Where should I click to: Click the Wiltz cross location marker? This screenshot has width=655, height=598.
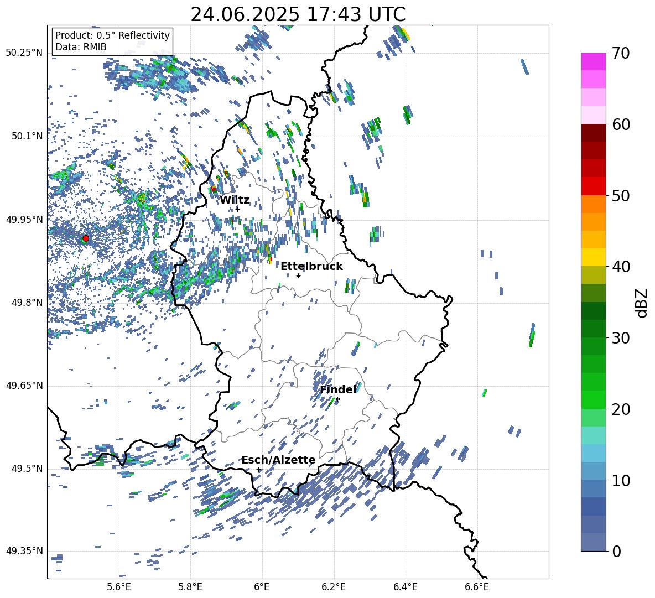pos(237,209)
